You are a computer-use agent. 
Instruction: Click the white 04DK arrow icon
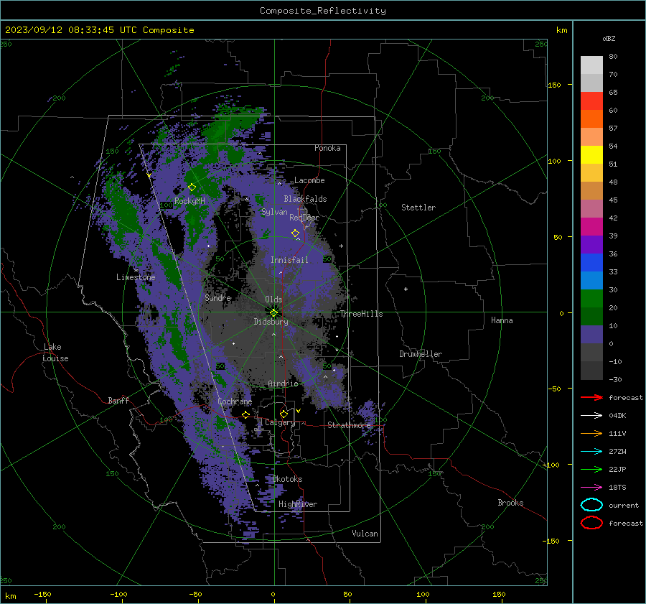(591, 415)
